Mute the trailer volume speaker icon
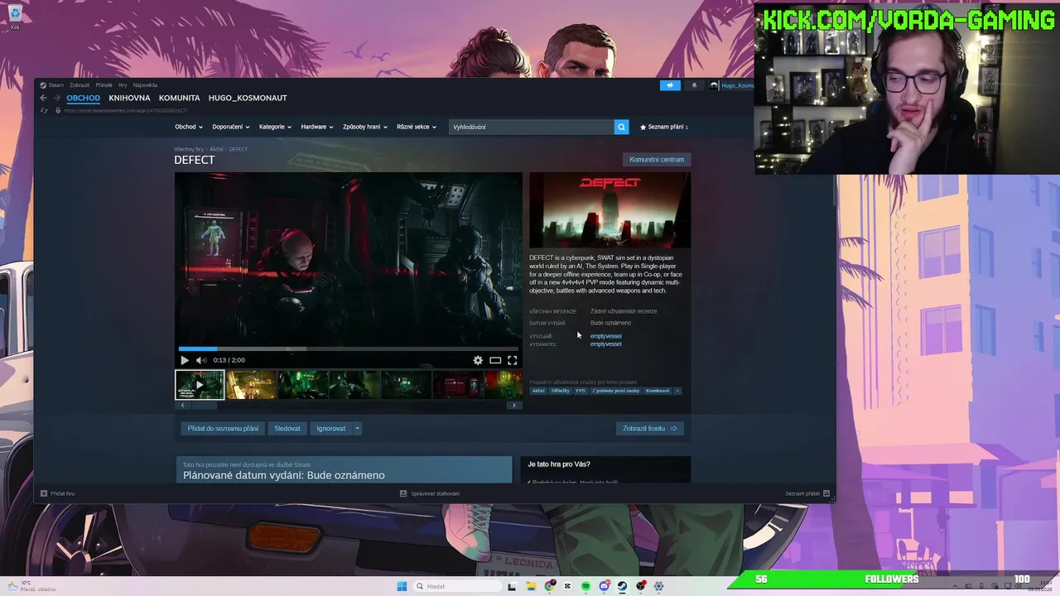The width and height of the screenshot is (1060, 596). point(200,360)
